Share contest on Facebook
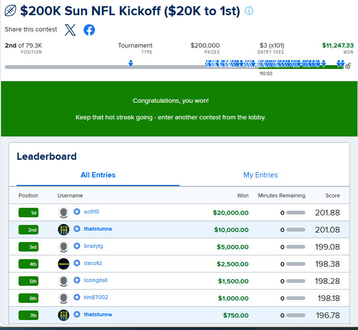The height and width of the screenshot is (330, 358). click(x=89, y=30)
